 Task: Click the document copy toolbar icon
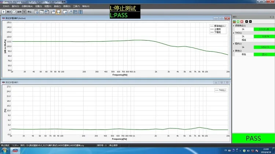coord(47,12)
